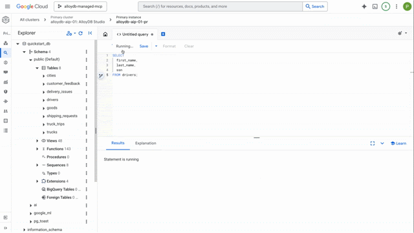Viewport: 414px width, 233px height.
Task: Click the results pane resize handle
Action: tap(257, 138)
